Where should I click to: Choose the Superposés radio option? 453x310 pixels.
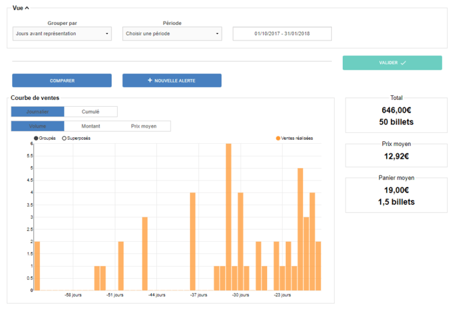[64, 138]
